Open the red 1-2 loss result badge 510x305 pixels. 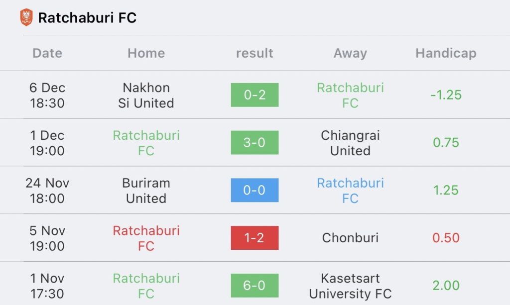255,238
